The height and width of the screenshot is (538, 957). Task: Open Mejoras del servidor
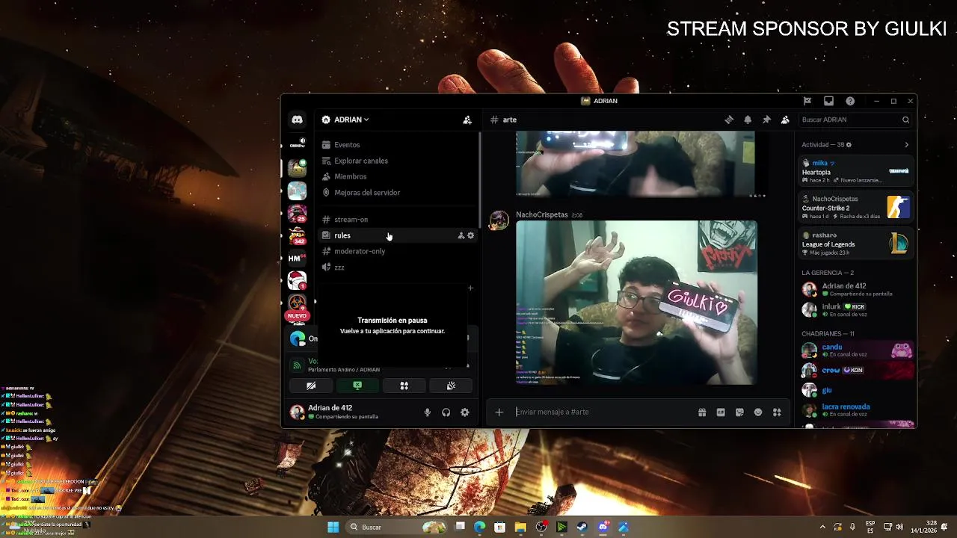tap(398, 192)
